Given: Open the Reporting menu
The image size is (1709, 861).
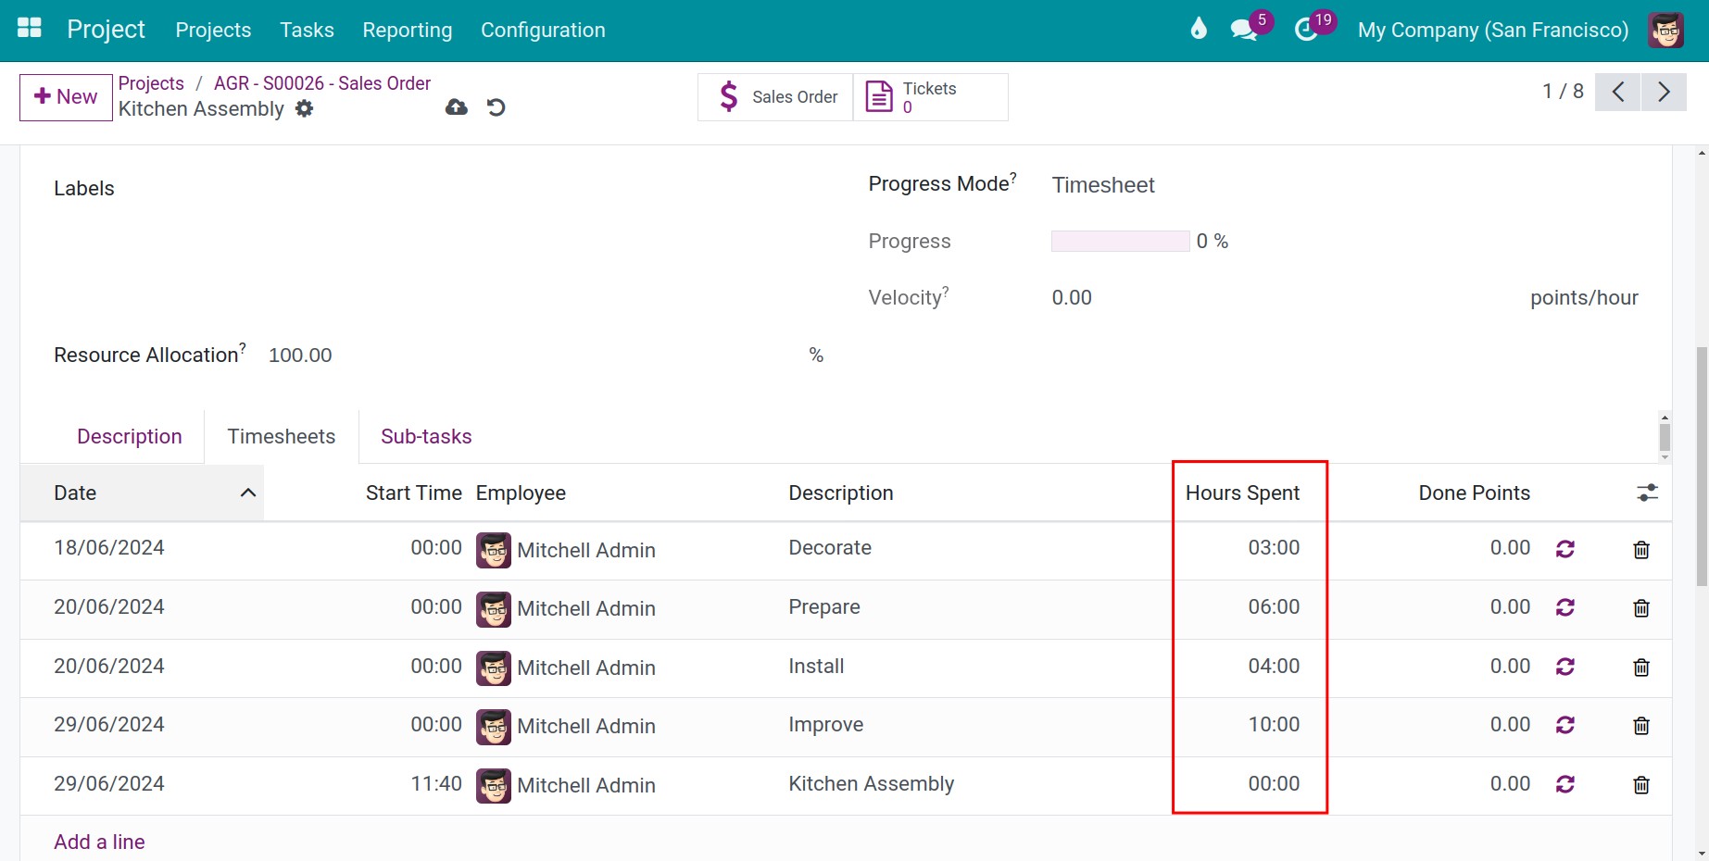Looking at the screenshot, I should point(408,30).
